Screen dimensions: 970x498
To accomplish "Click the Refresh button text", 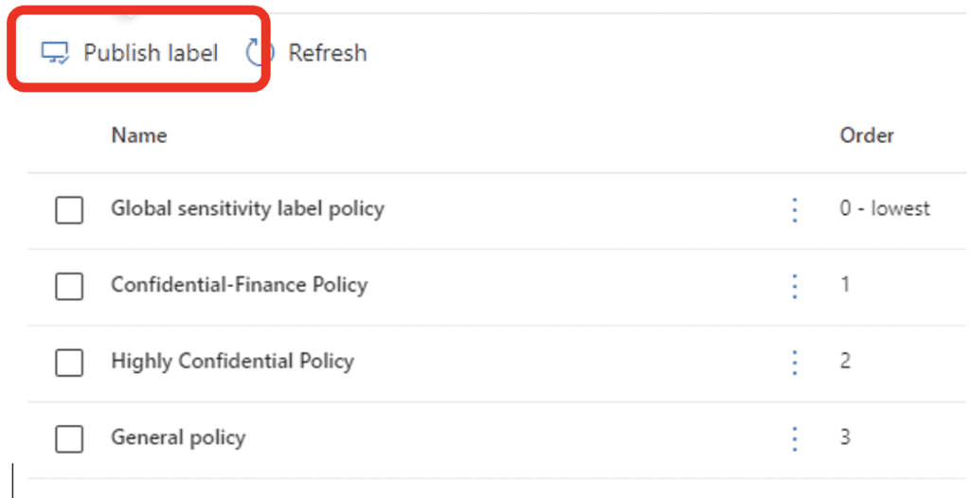I will click(328, 53).
